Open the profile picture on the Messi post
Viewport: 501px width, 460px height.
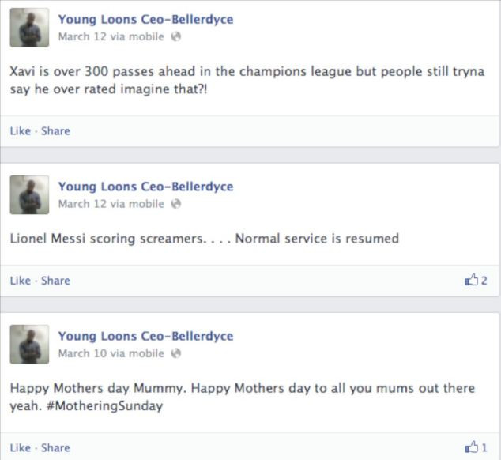[29, 195]
